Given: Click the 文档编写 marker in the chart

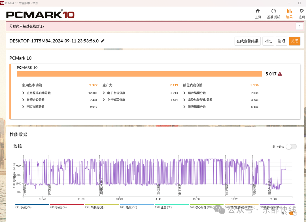Looking at the screenshot, I should coord(158,189).
